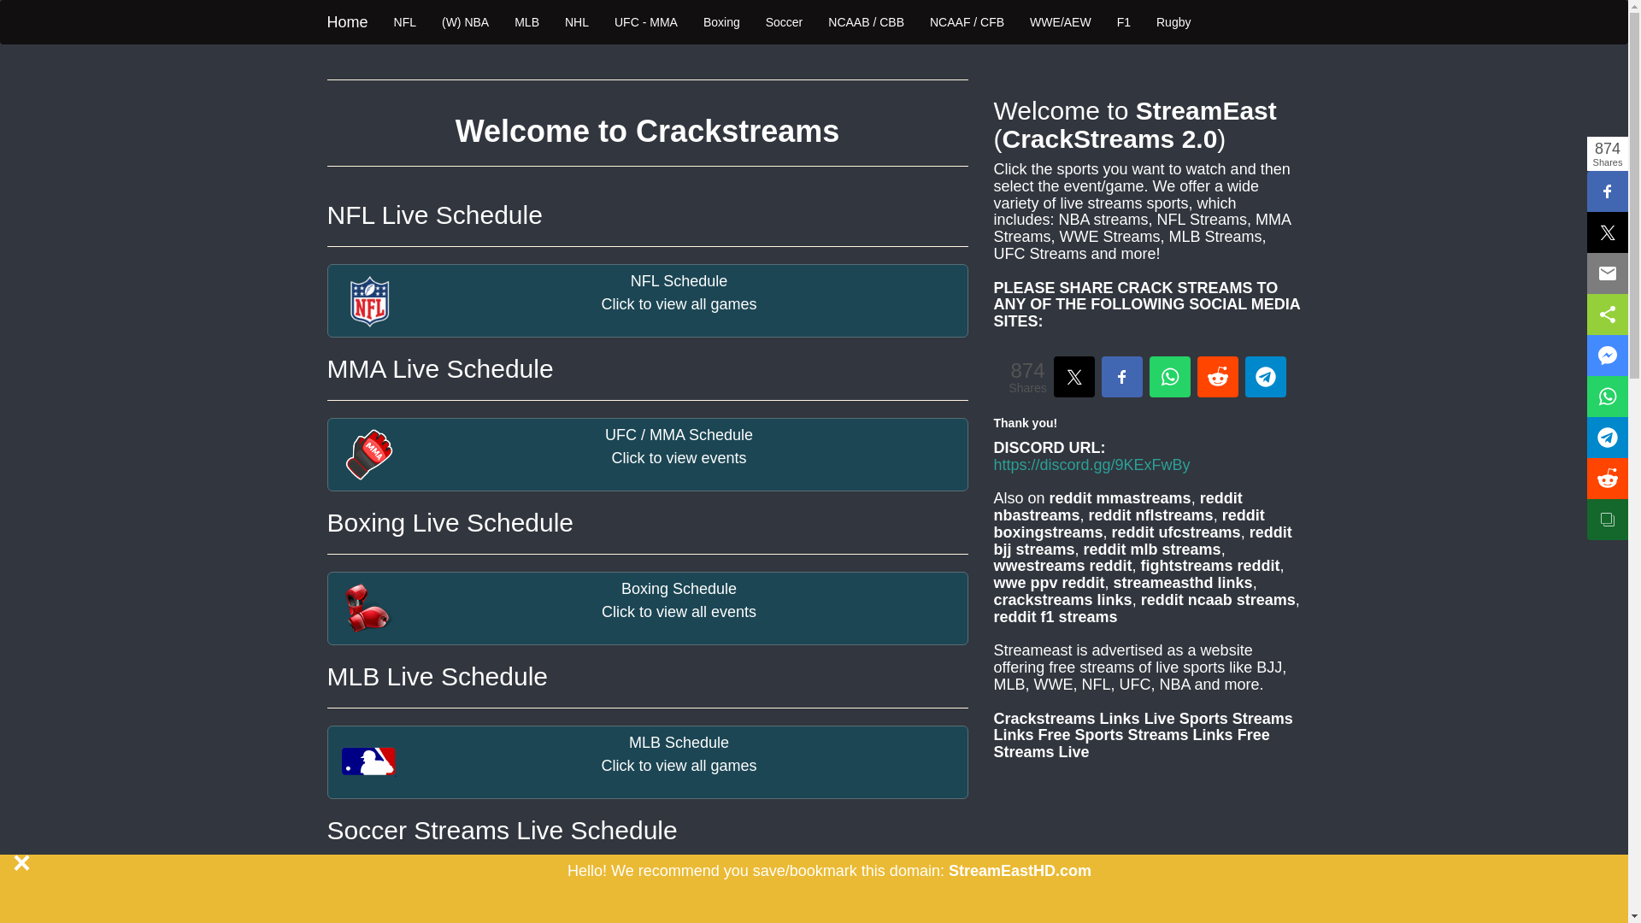Screen dimensions: 1641x923
Task: Click WhatsApp icon in floating side bar
Action: point(1608,397)
